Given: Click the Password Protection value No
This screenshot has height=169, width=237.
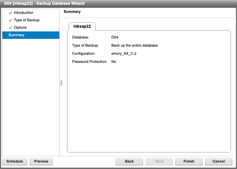Looking at the screenshot, I should coord(114,62).
